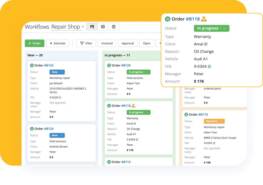Change In progress status on Order #B126 card
The height and width of the screenshot is (185, 263).
pos(138,72)
